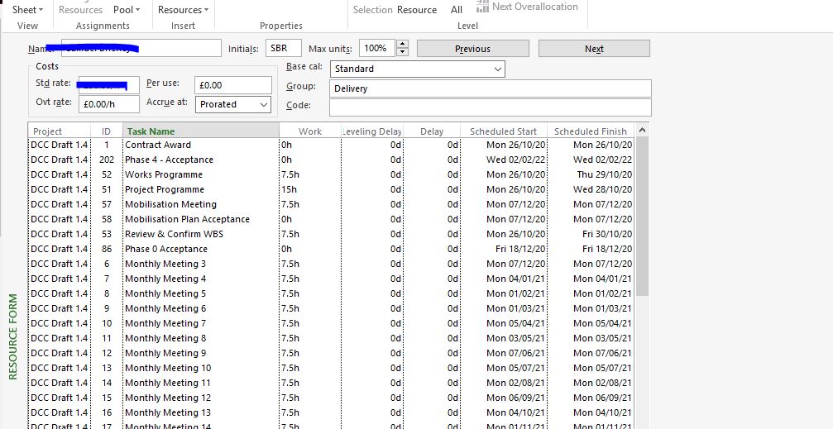Click the empty Code field
This screenshot has height=429, width=833.
(491, 107)
